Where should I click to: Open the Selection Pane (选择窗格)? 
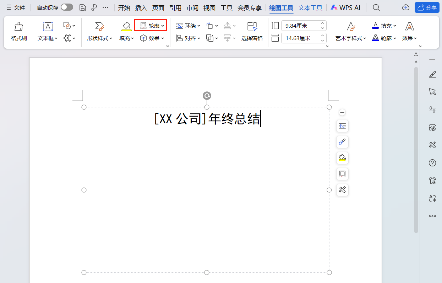(252, 32)
